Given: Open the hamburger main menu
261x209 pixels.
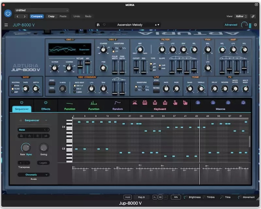Looking at the screenshot, I should (x=6, y=25).
